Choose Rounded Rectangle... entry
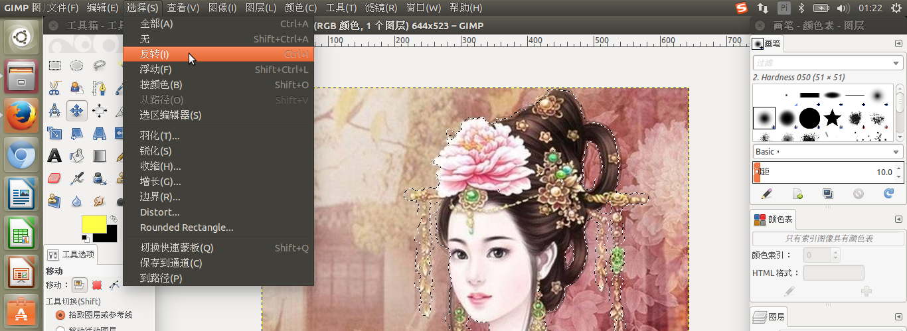 [218, 227]
